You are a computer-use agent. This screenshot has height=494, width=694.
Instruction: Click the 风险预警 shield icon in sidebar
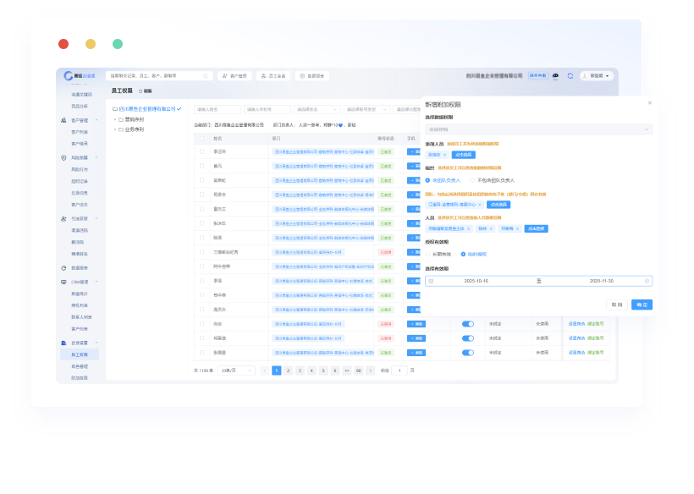[x=64, y=157]
